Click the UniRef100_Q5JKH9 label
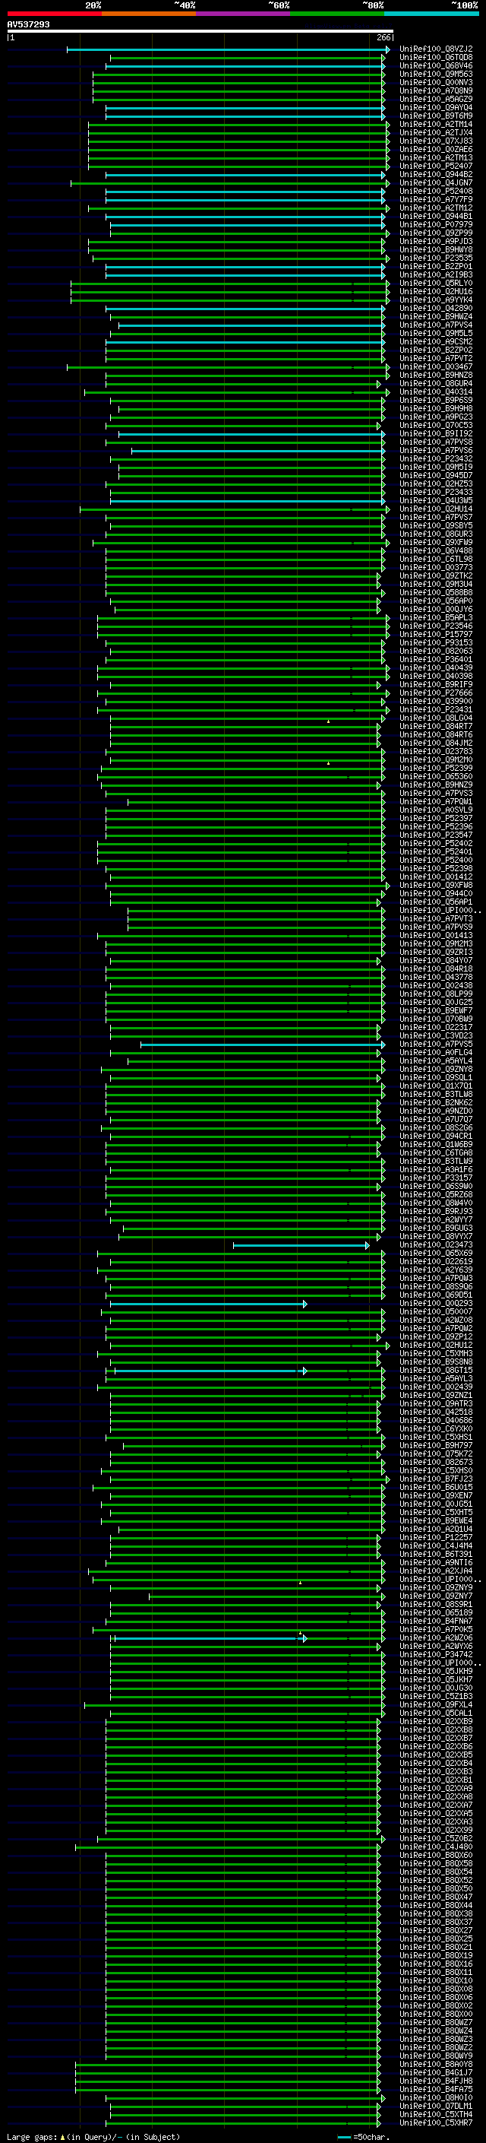The width and height of the screenshot is (486, 2143). [435, 1672]
